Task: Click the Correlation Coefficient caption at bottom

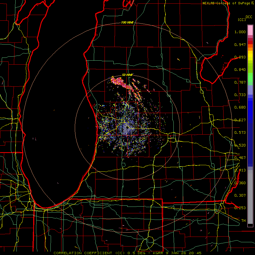Action: click(127, 253)
